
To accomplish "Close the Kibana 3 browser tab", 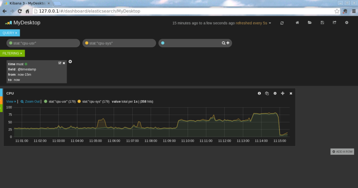I will tap(49, 4).
